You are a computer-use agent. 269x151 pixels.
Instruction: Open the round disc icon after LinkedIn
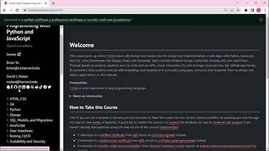pos(28,87)
